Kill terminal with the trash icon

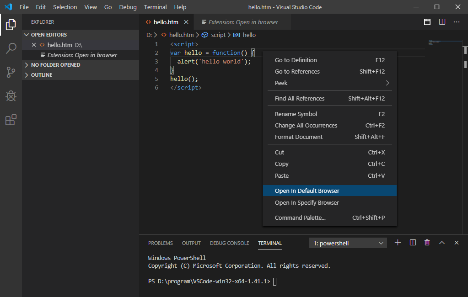427,243
